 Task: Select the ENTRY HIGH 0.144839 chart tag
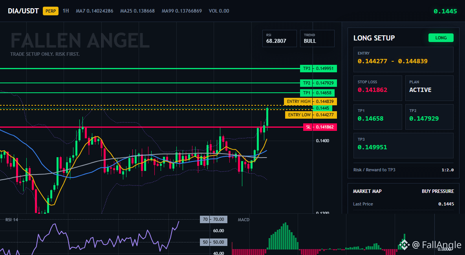[310, 101]
